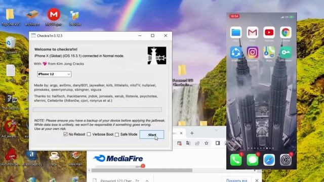Open Settings in the iPhone dock
The height and width of the screenshot is (182, 324).
pyautogui.click(x=286, y=160)
